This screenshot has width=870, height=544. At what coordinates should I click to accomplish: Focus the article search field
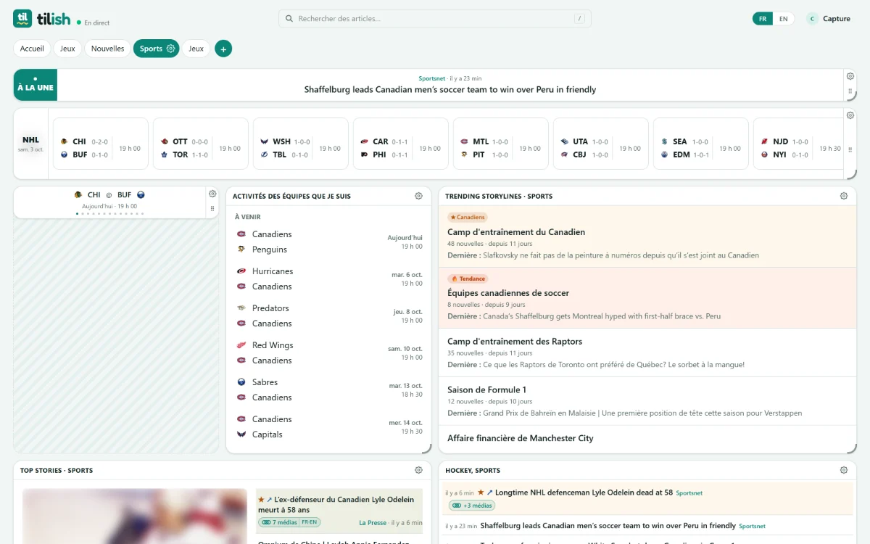click(435, 19)
